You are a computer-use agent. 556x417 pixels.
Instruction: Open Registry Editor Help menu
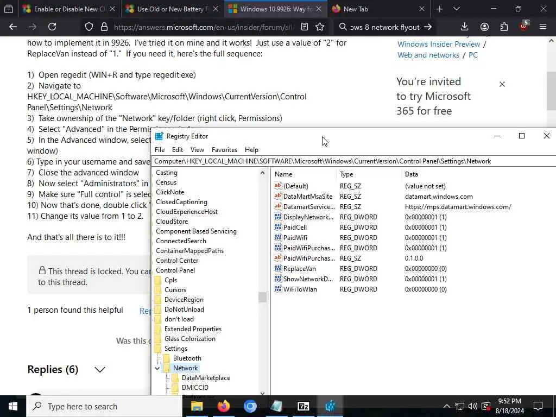(x=251, y=150)
